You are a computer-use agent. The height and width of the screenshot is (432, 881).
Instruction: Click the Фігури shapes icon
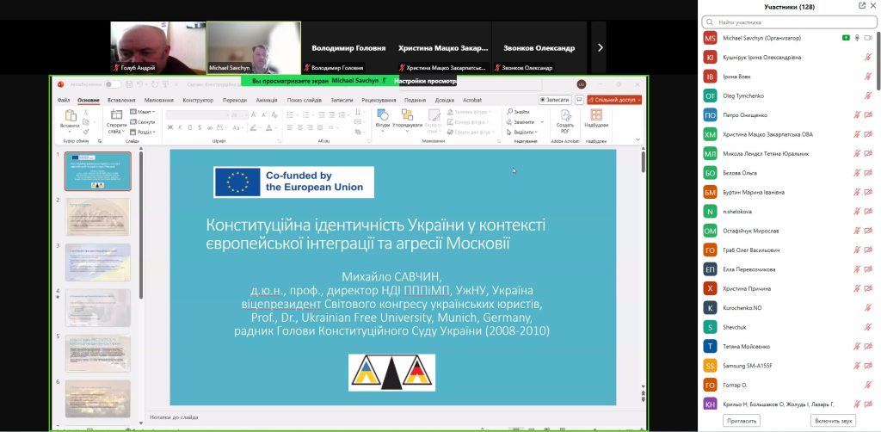(383, 116)
